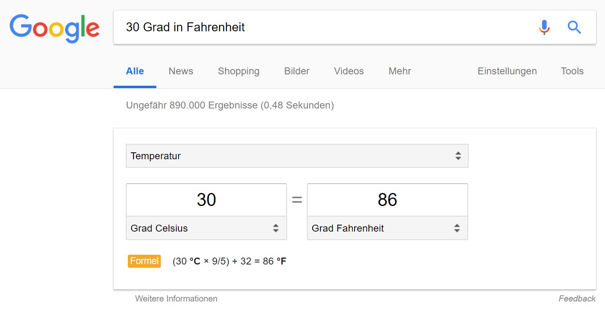Open the Grad Fahrenheit unit dropdown

tap(387, 228)
